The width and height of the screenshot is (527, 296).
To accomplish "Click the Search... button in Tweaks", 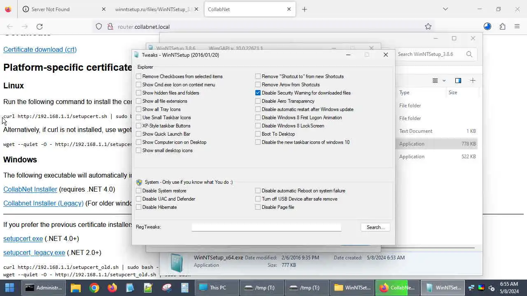I will point(375,227).
